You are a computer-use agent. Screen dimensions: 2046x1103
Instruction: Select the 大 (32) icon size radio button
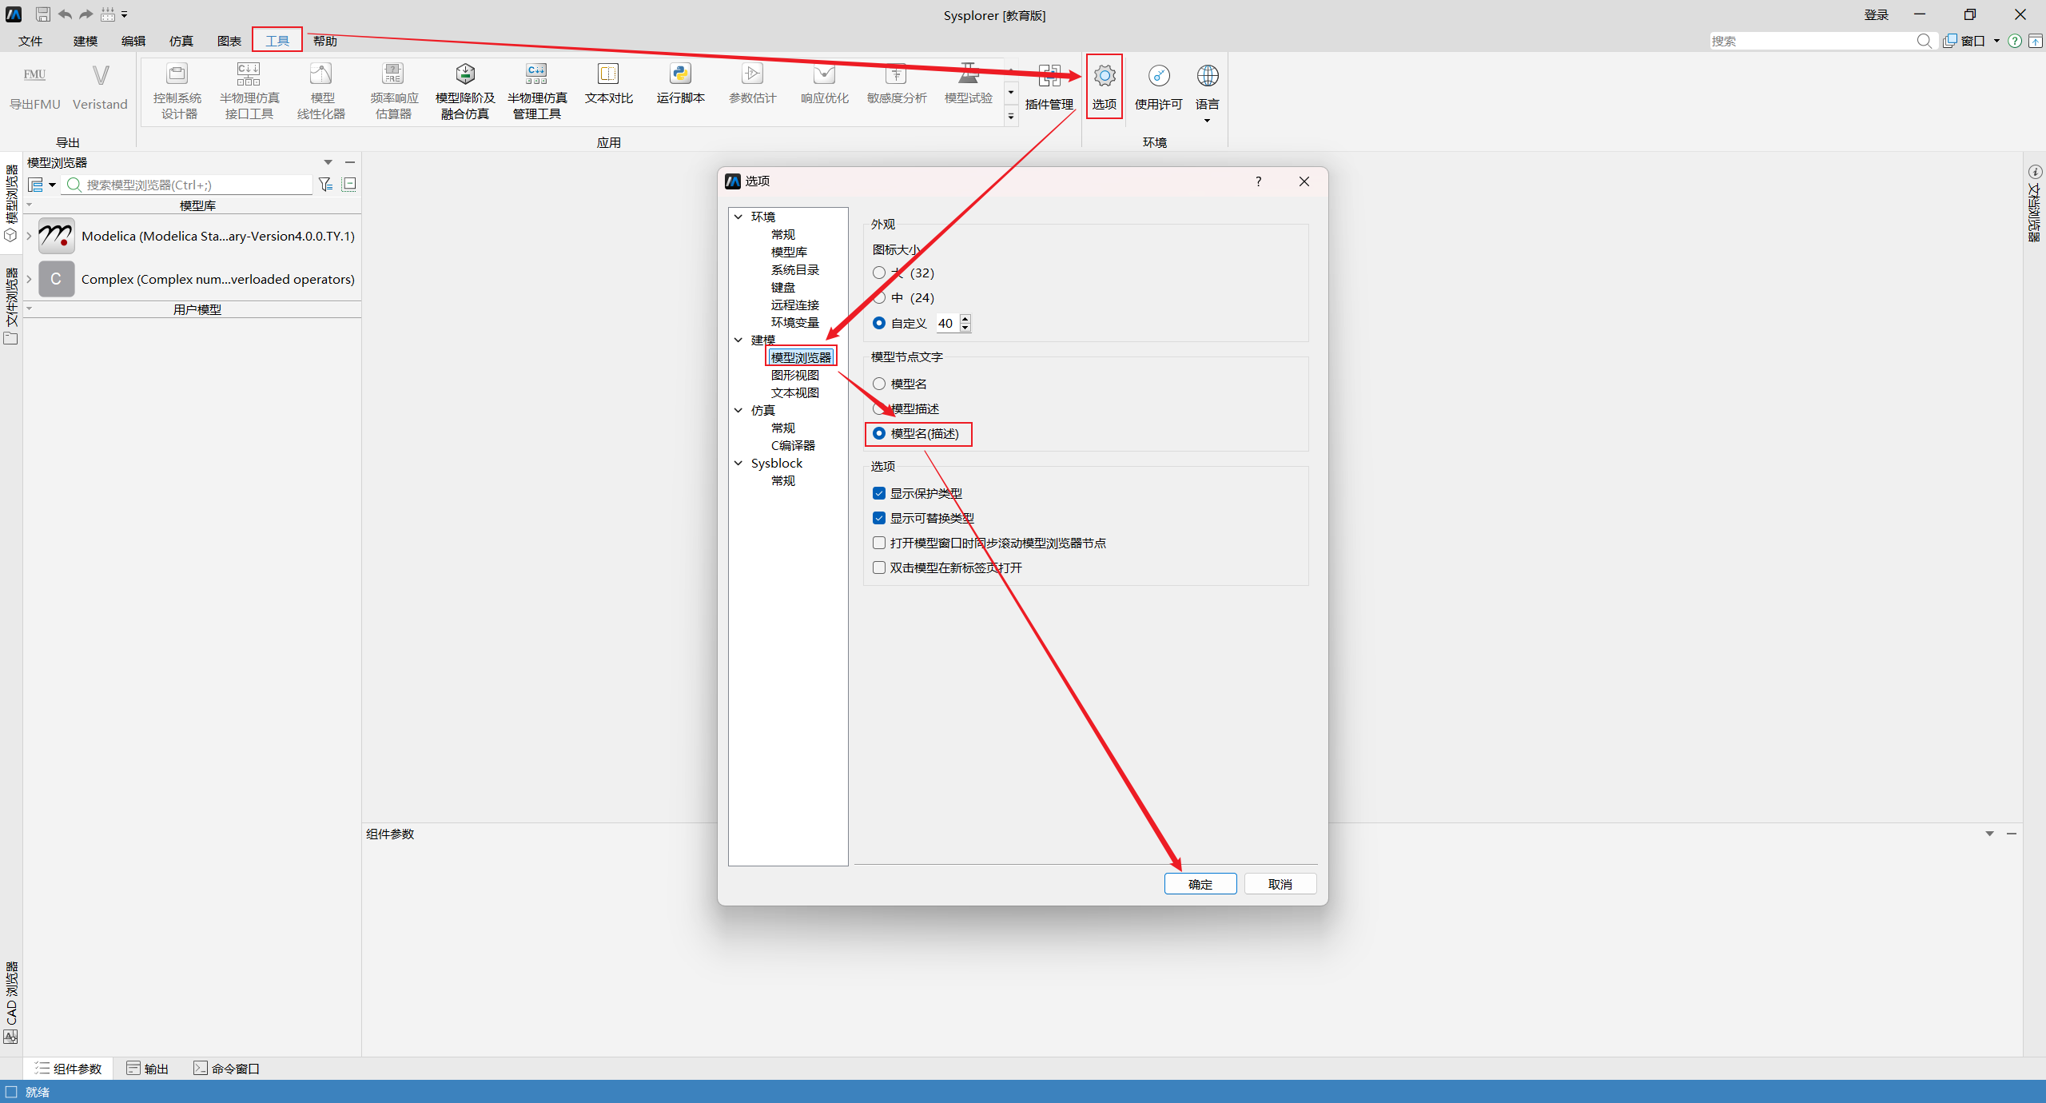(879, 273)
